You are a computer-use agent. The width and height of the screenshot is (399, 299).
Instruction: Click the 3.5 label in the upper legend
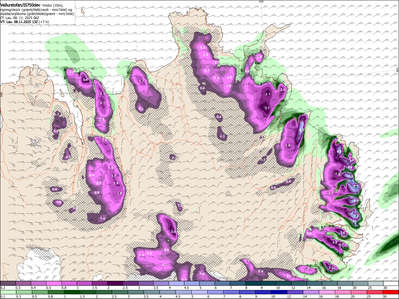[156, 288]
